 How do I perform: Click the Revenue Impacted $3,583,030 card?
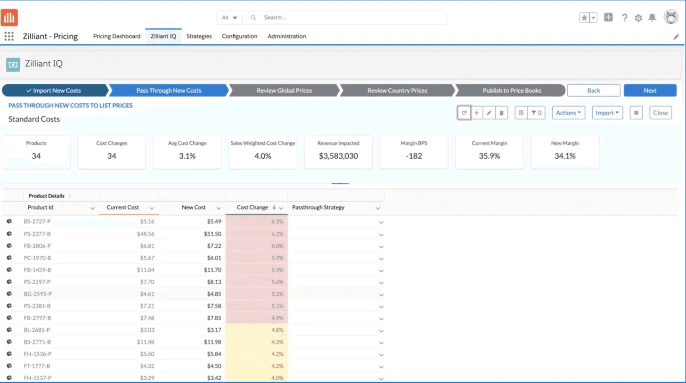click(x=338, y=152)
